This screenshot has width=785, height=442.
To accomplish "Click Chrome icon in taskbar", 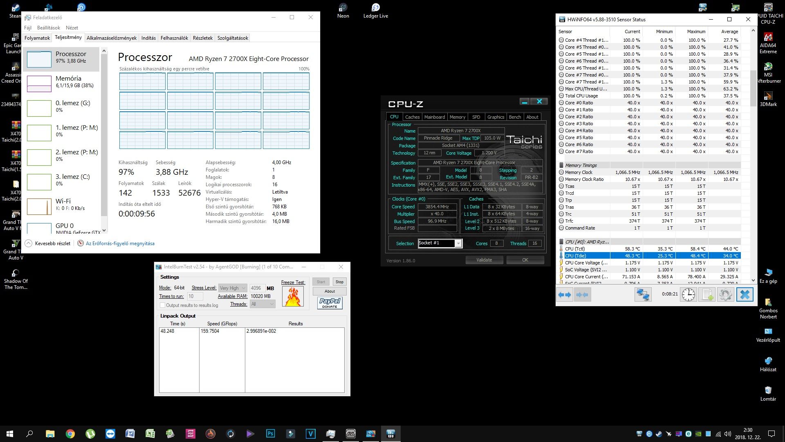I will click(x=70, y=434).
